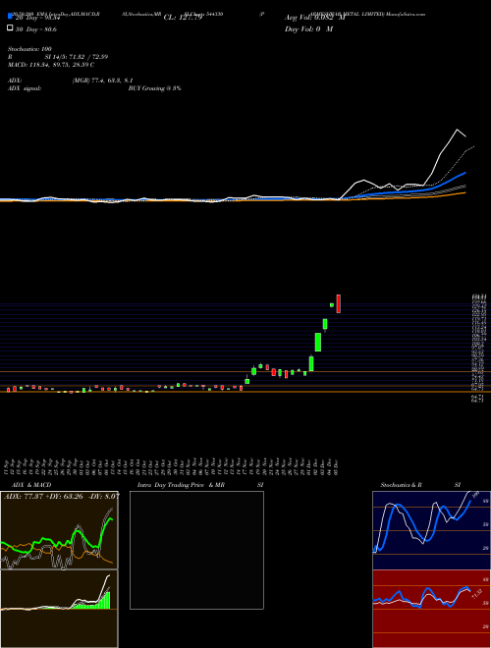Click the 'BUY Growing @ 3%' signal text
Image resolution: width=491 pixels, height=648 pixels.
pos(154,88)
